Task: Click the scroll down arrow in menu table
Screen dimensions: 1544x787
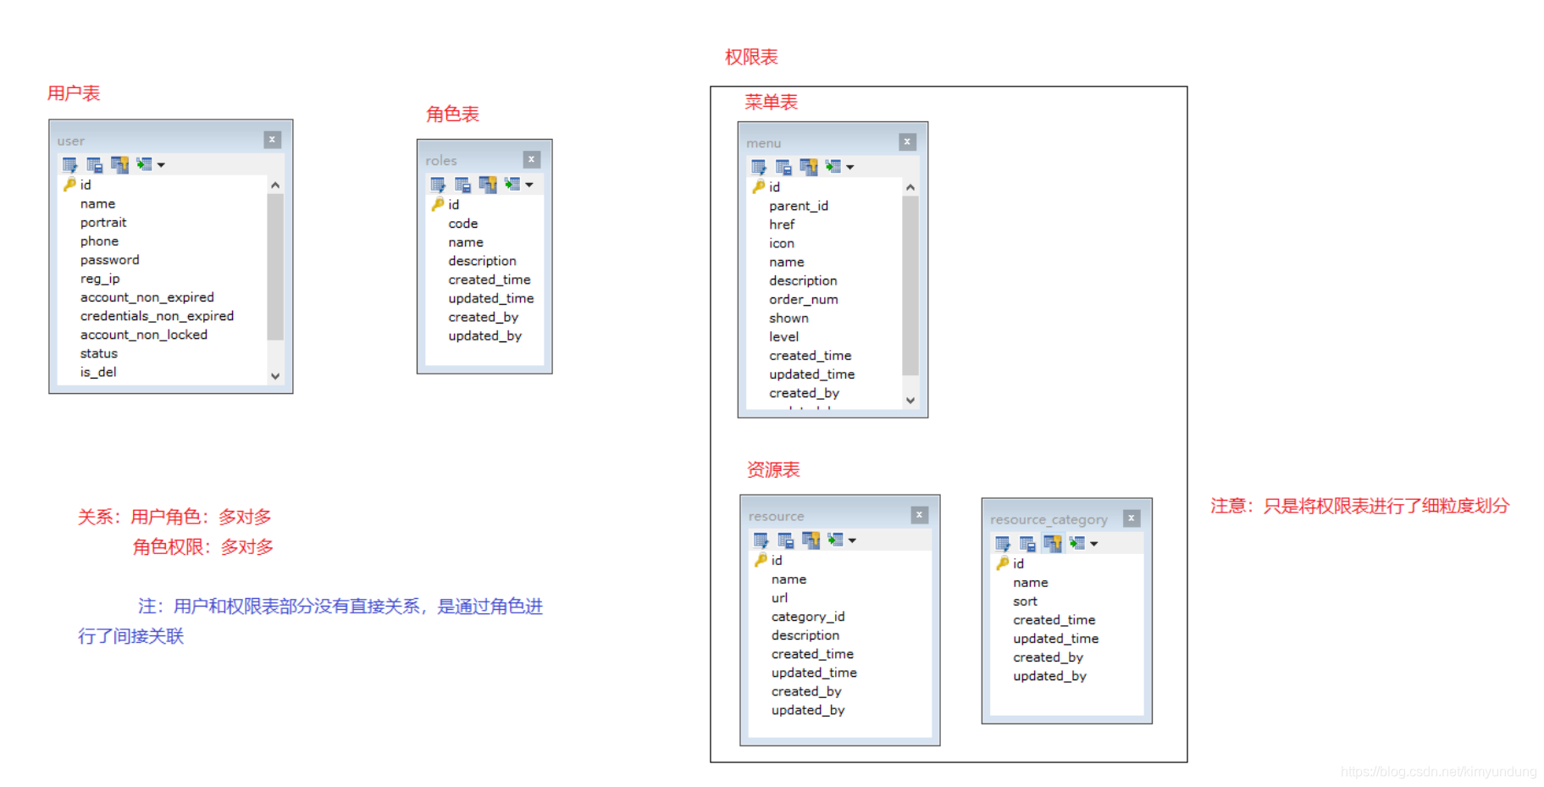Action: coord(910,401)
